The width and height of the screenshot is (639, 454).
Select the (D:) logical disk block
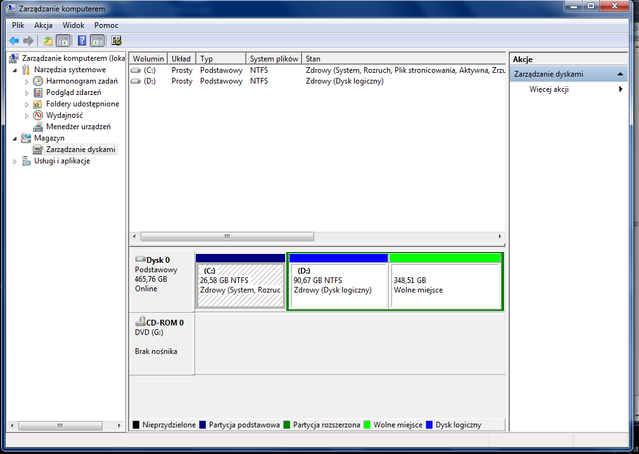[x=338, y=281]
